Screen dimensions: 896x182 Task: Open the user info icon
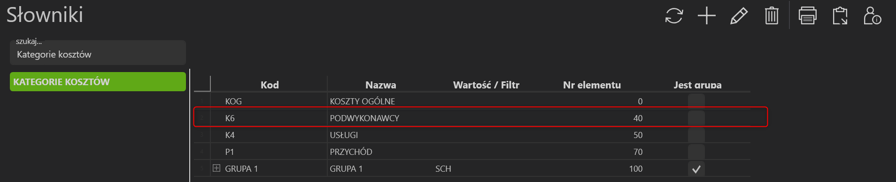click(873, 16)
